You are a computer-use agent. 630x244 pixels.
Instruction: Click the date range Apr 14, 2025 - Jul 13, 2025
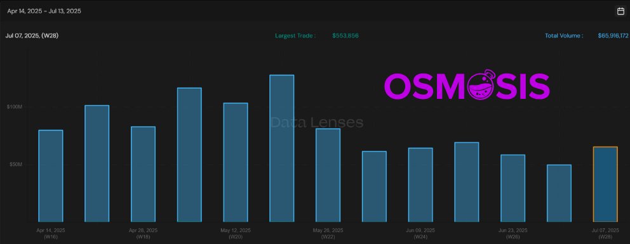tap(44, 11)
